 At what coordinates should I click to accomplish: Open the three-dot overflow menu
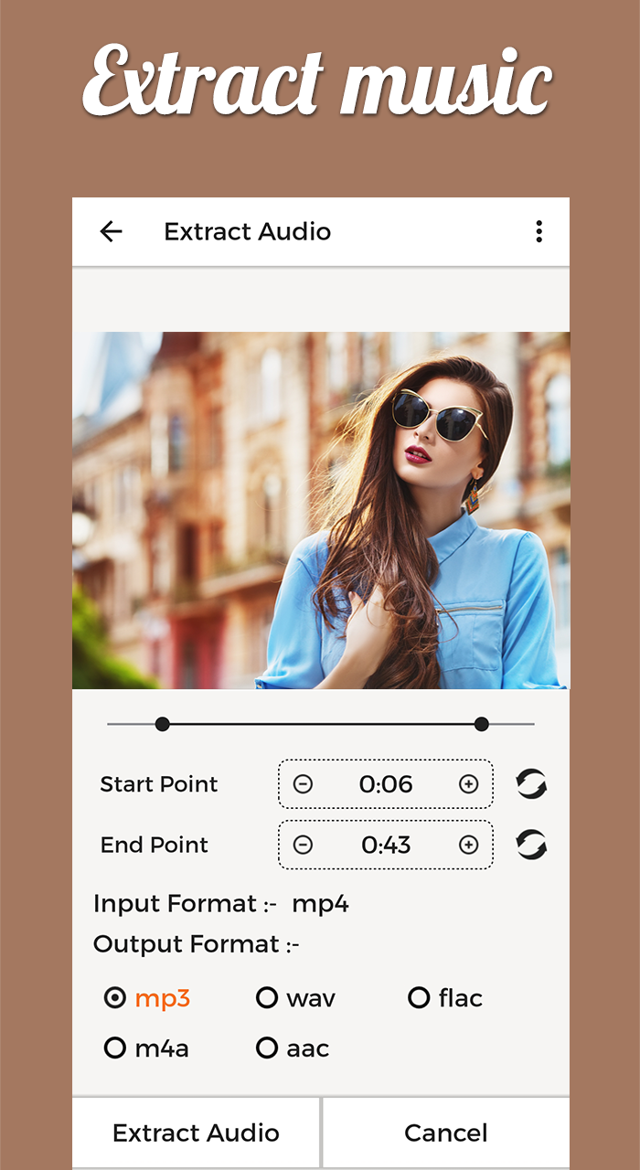coord(539,232)
